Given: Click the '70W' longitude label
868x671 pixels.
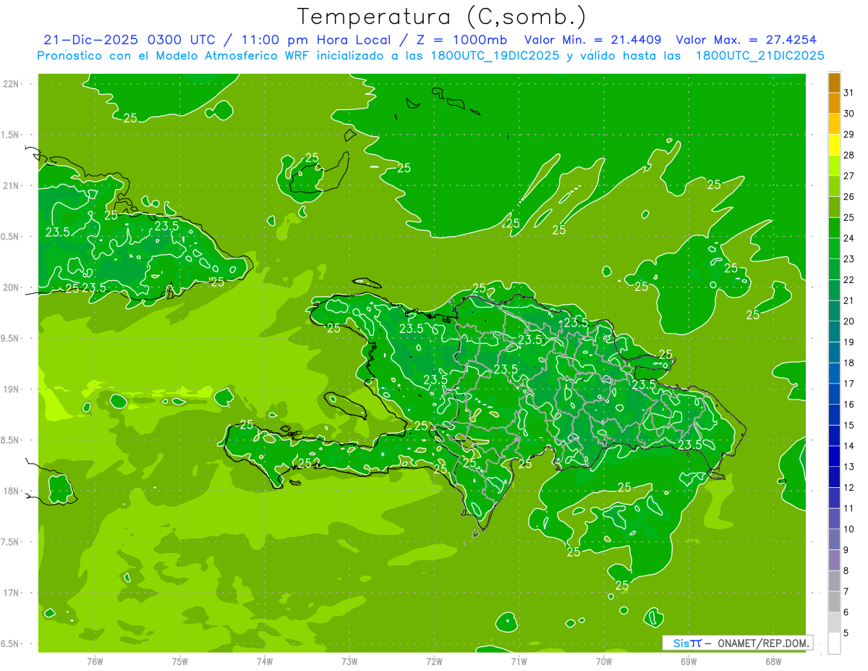Looking at the screenshot, I should 603,662.
